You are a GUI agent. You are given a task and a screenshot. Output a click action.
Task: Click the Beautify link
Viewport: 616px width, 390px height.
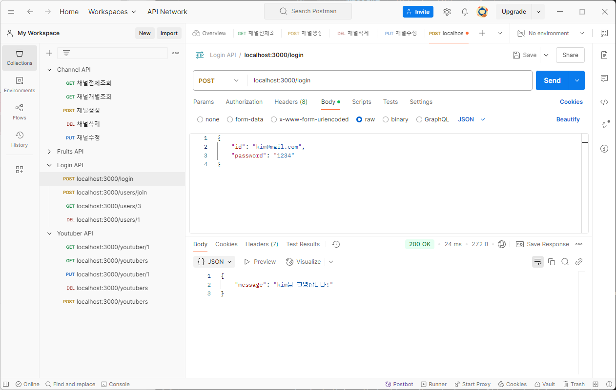568,119
